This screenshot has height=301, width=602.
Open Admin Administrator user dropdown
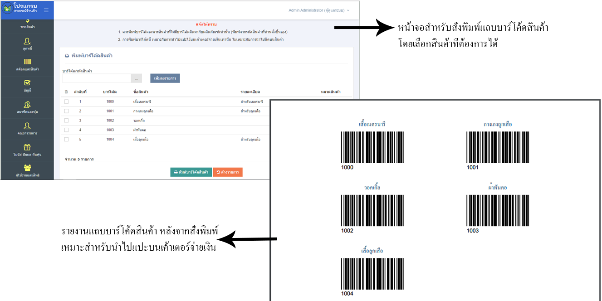click(x=319, y=10)
